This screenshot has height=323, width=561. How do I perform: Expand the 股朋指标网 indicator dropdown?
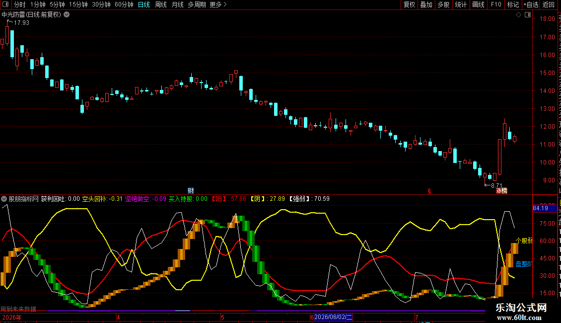[4, 199]
